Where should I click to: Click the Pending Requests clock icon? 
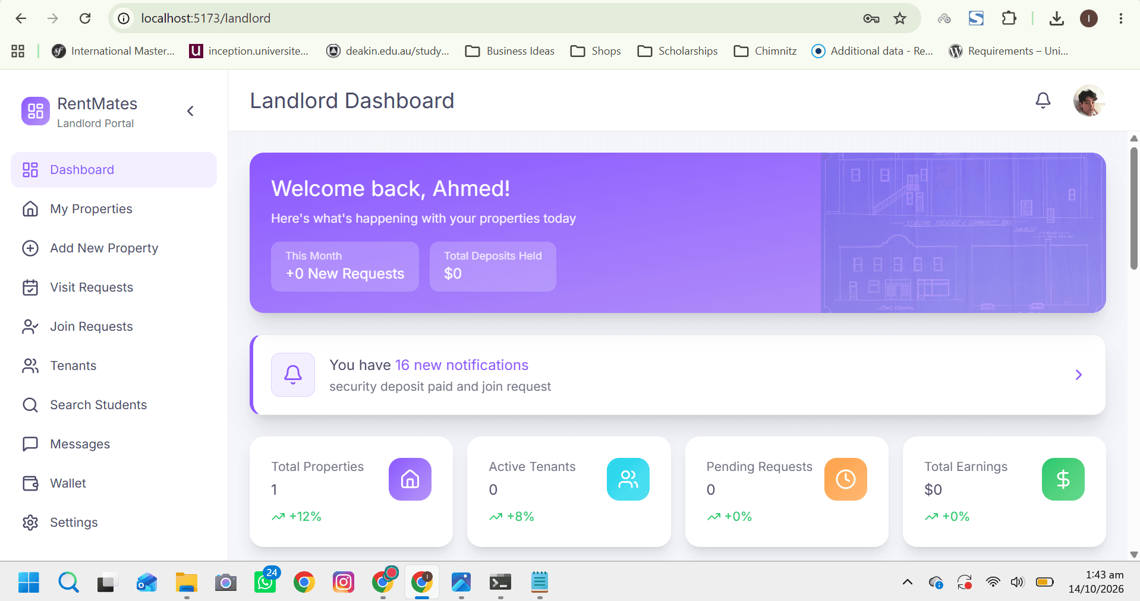pyautogui.click(x=846, y=479)
